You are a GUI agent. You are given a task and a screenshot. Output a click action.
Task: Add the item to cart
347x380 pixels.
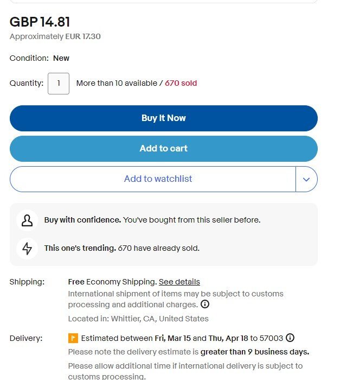(164, 149)
